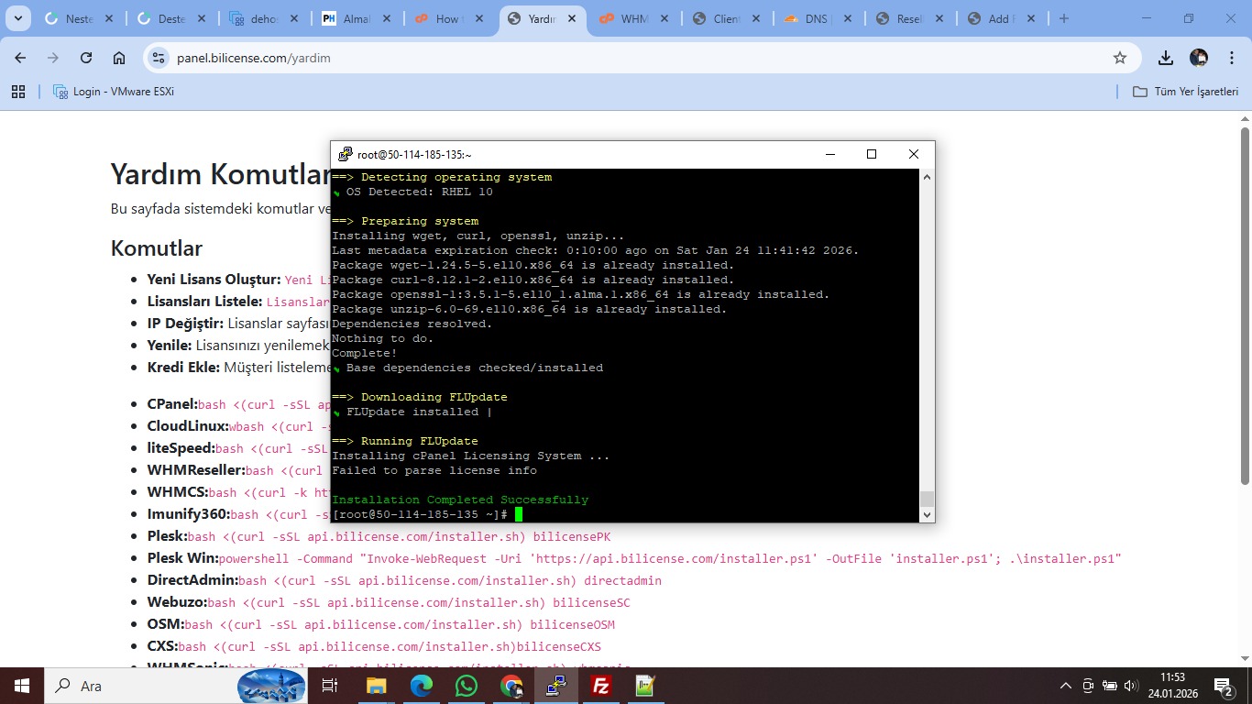The width and height of the screenshot is (1252, 704).
Task: Switch to the "dehoi" browser tab
Action: tap(264, 18)
